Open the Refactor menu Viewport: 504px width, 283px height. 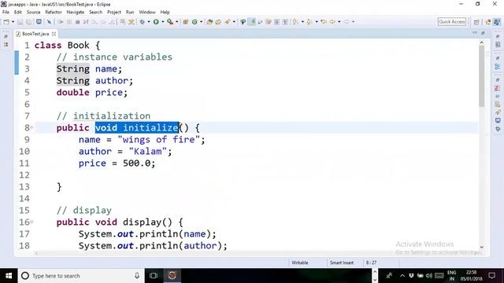tap(54, 13)
